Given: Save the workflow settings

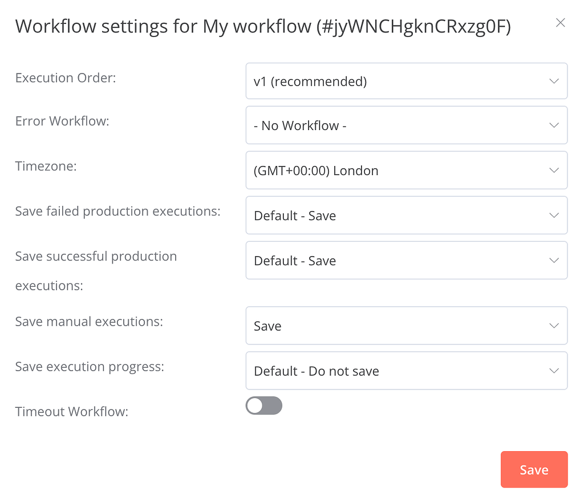Looking at the screenshot, I should (x=534, y=469).
